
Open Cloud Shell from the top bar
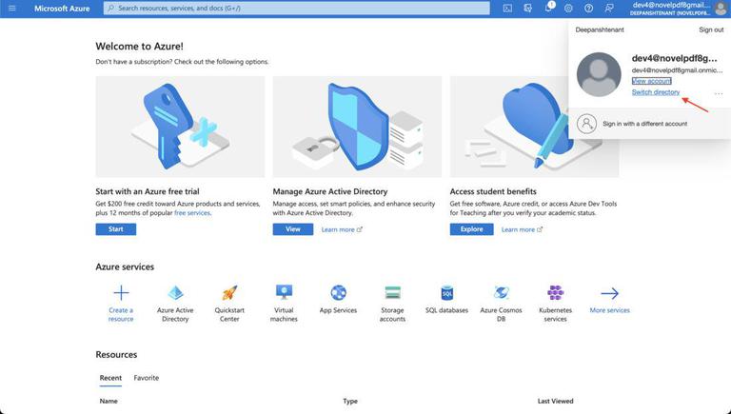(x=507, y=8)
